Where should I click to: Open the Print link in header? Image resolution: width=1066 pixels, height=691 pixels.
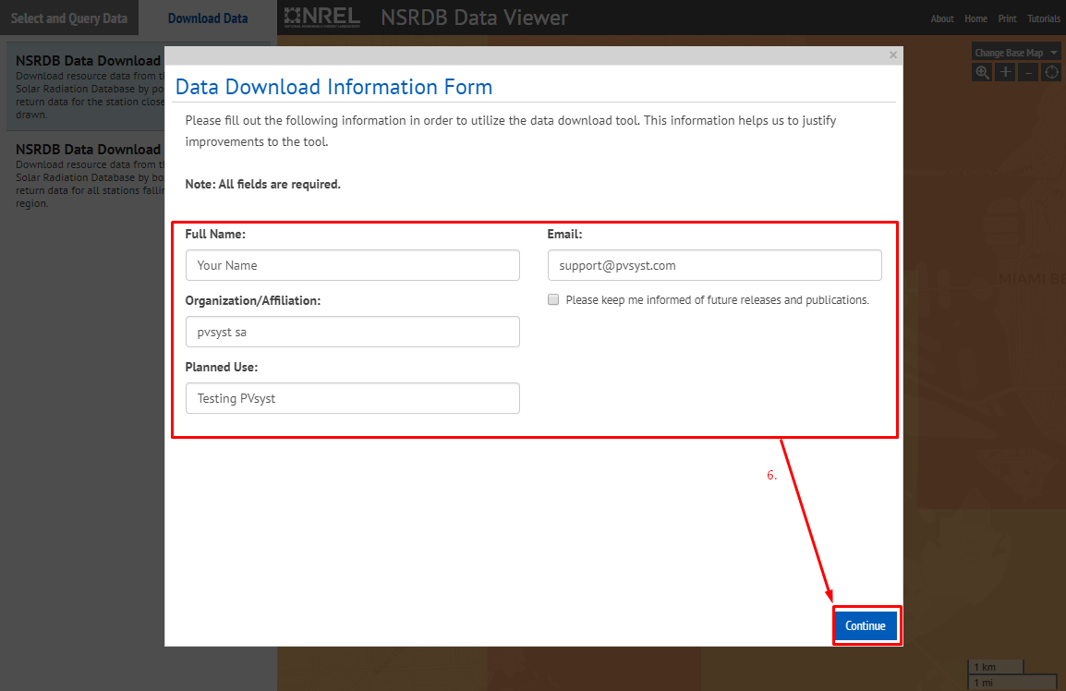[1007, 19]
